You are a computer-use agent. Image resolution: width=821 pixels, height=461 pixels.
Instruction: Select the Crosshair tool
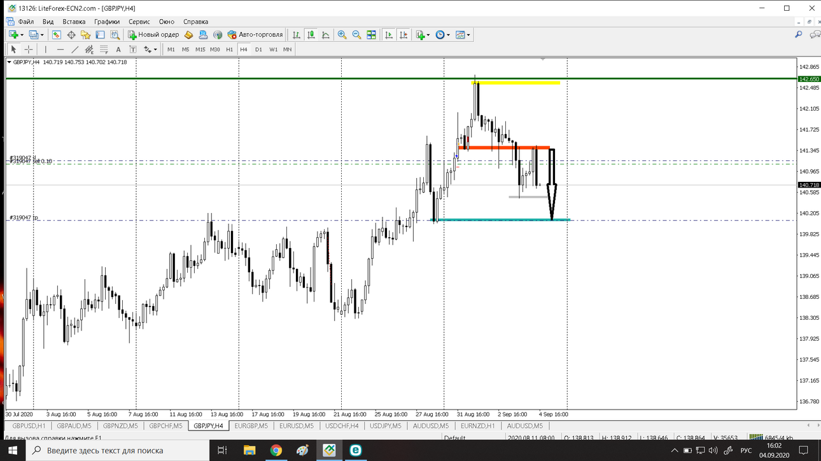pos(29,49)
